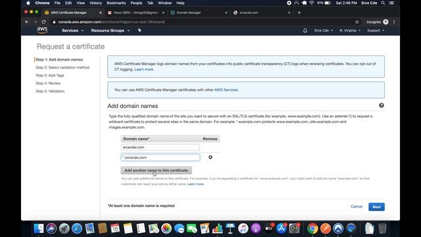The width and height of the screenshot is (421, 237).
Task: Click the Cancel link
Action: tap(357, 207)
